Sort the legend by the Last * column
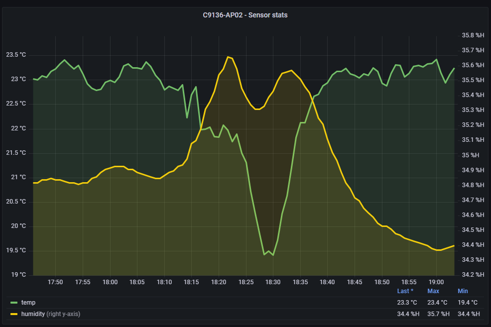 [x=405, y=291]
